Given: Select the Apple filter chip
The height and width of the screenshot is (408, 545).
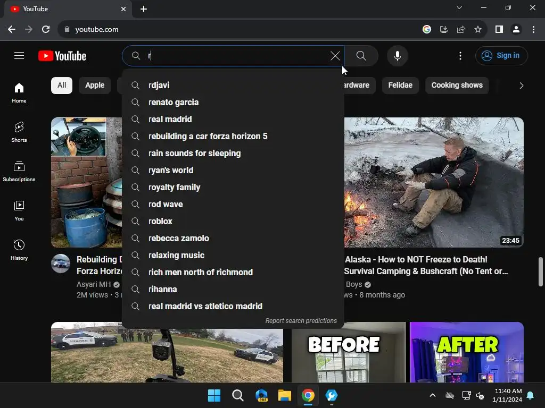Looking at the screenshot, I should (95, 86).
